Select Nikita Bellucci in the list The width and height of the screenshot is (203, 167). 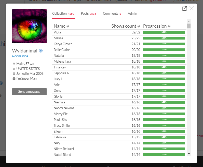click(x=64, y=149)
